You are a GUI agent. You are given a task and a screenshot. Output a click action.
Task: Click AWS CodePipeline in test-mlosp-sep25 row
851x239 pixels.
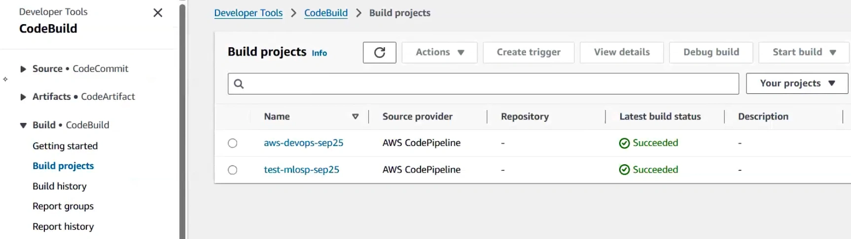point(422,170)
